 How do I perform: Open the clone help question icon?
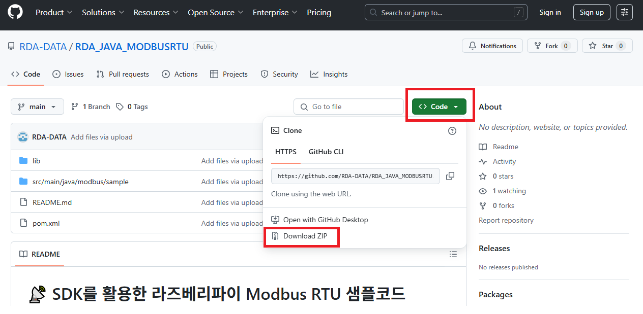point(452,131)
